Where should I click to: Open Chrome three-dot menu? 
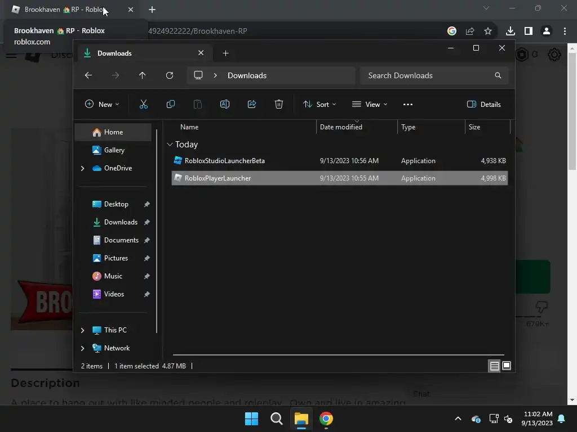(565, 31)
